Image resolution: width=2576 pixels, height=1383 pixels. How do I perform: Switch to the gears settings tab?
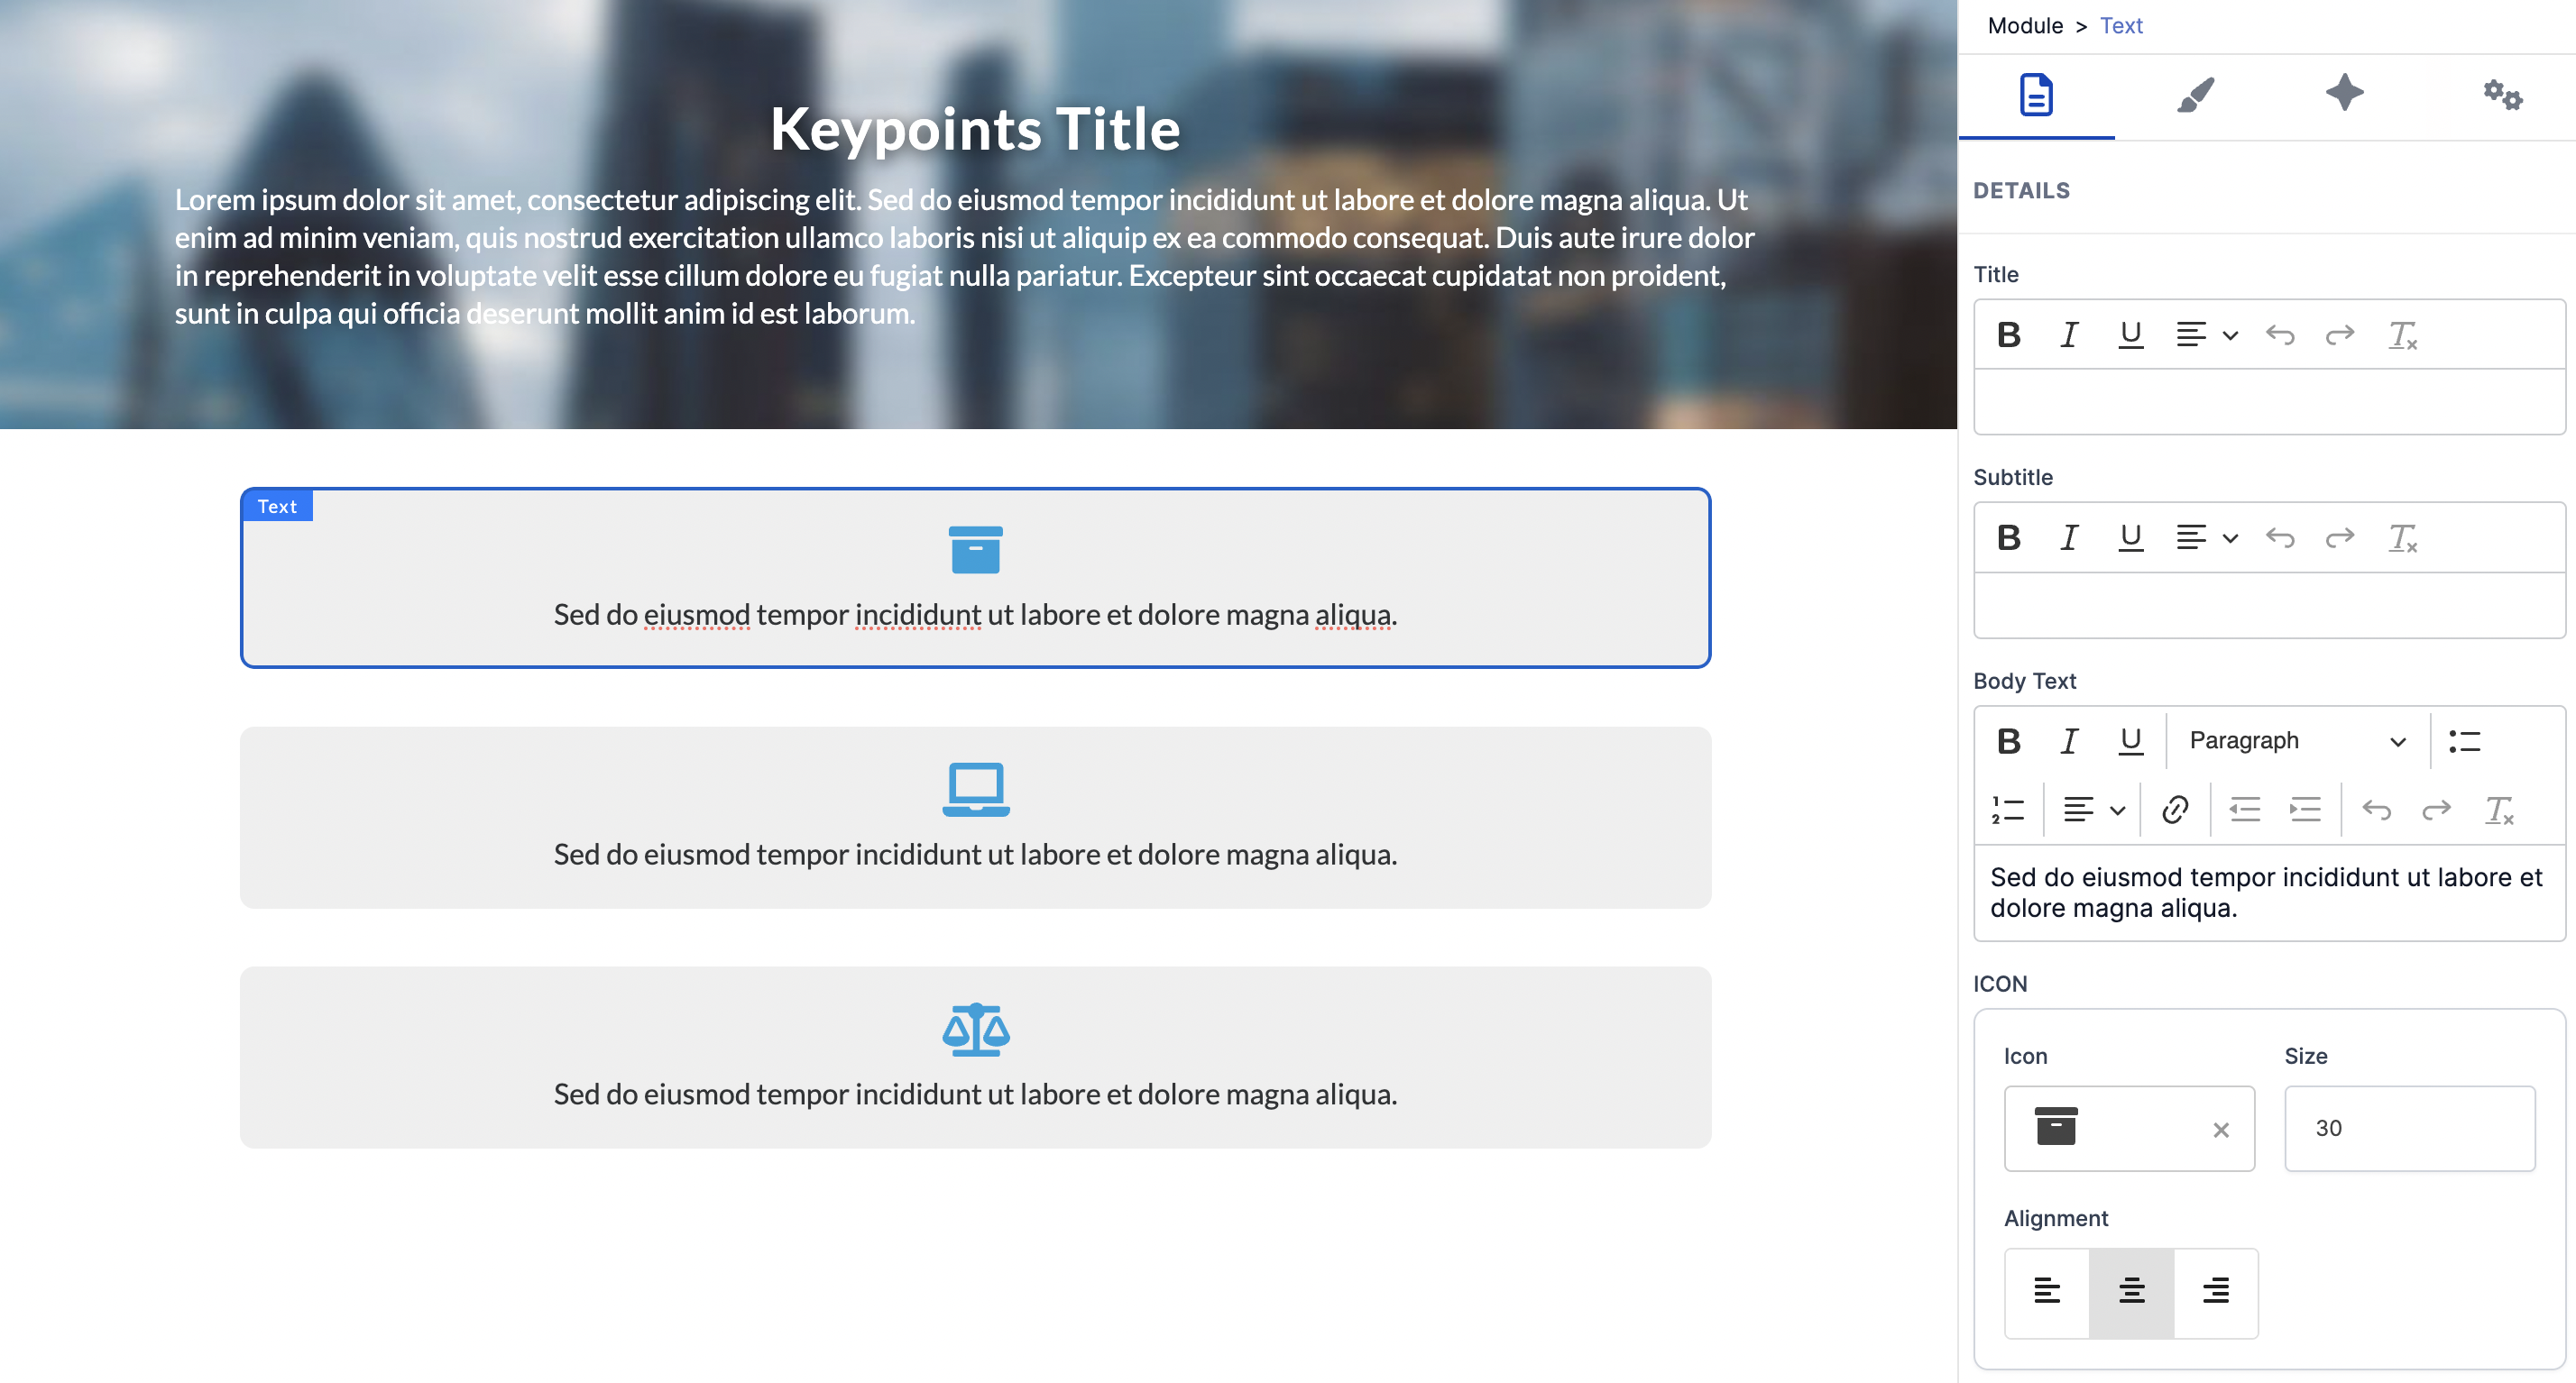(2502, 96)
